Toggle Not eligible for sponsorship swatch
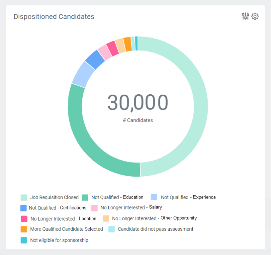Screen dimensions: 271x255 pyautogui.click(x=24, y=241)
